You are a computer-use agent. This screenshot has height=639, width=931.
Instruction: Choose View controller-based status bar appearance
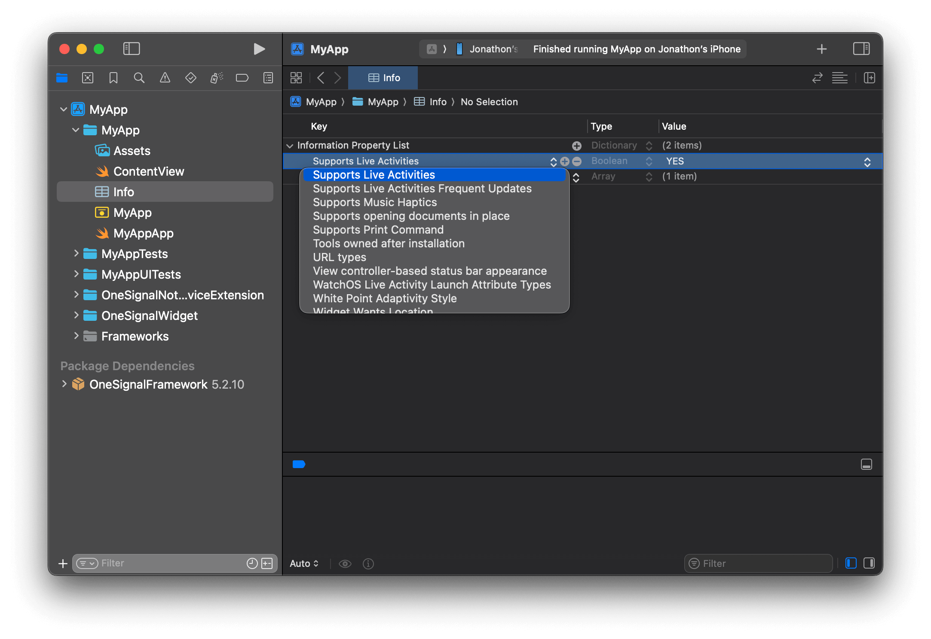434,271
